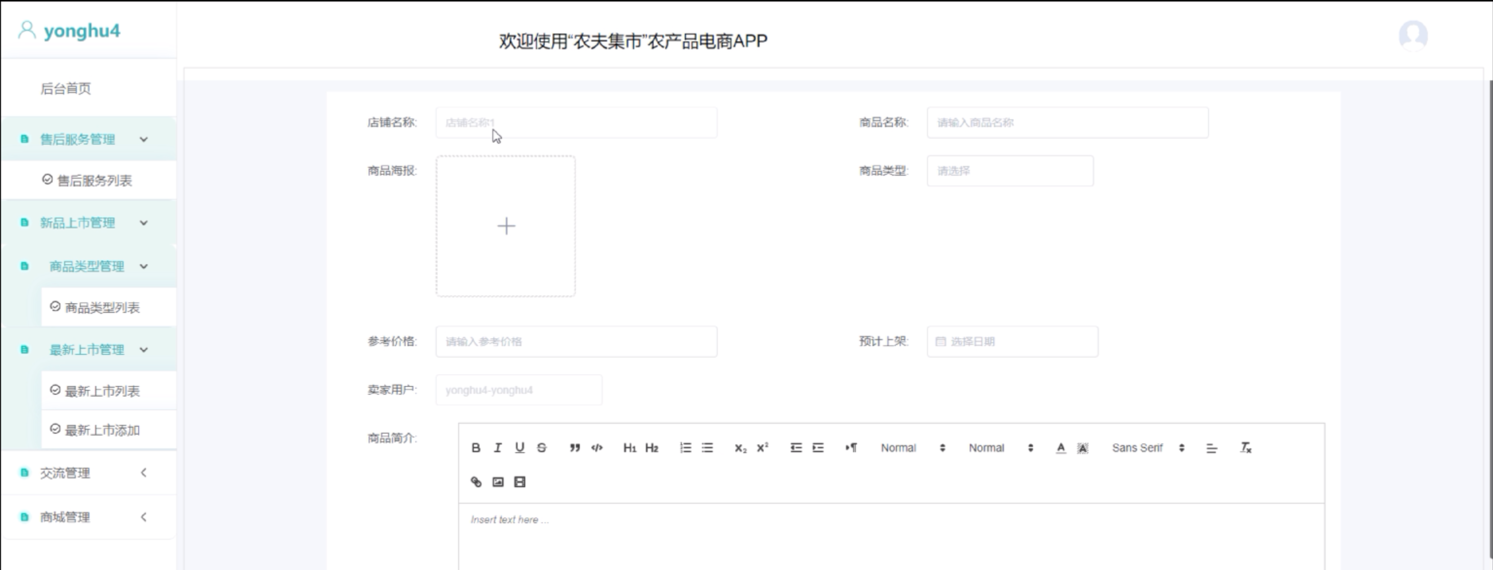Image resolution: width=1493 pixels, height=570 pixels.
Task: Click 后台首页 link
Action: [66, 89]
